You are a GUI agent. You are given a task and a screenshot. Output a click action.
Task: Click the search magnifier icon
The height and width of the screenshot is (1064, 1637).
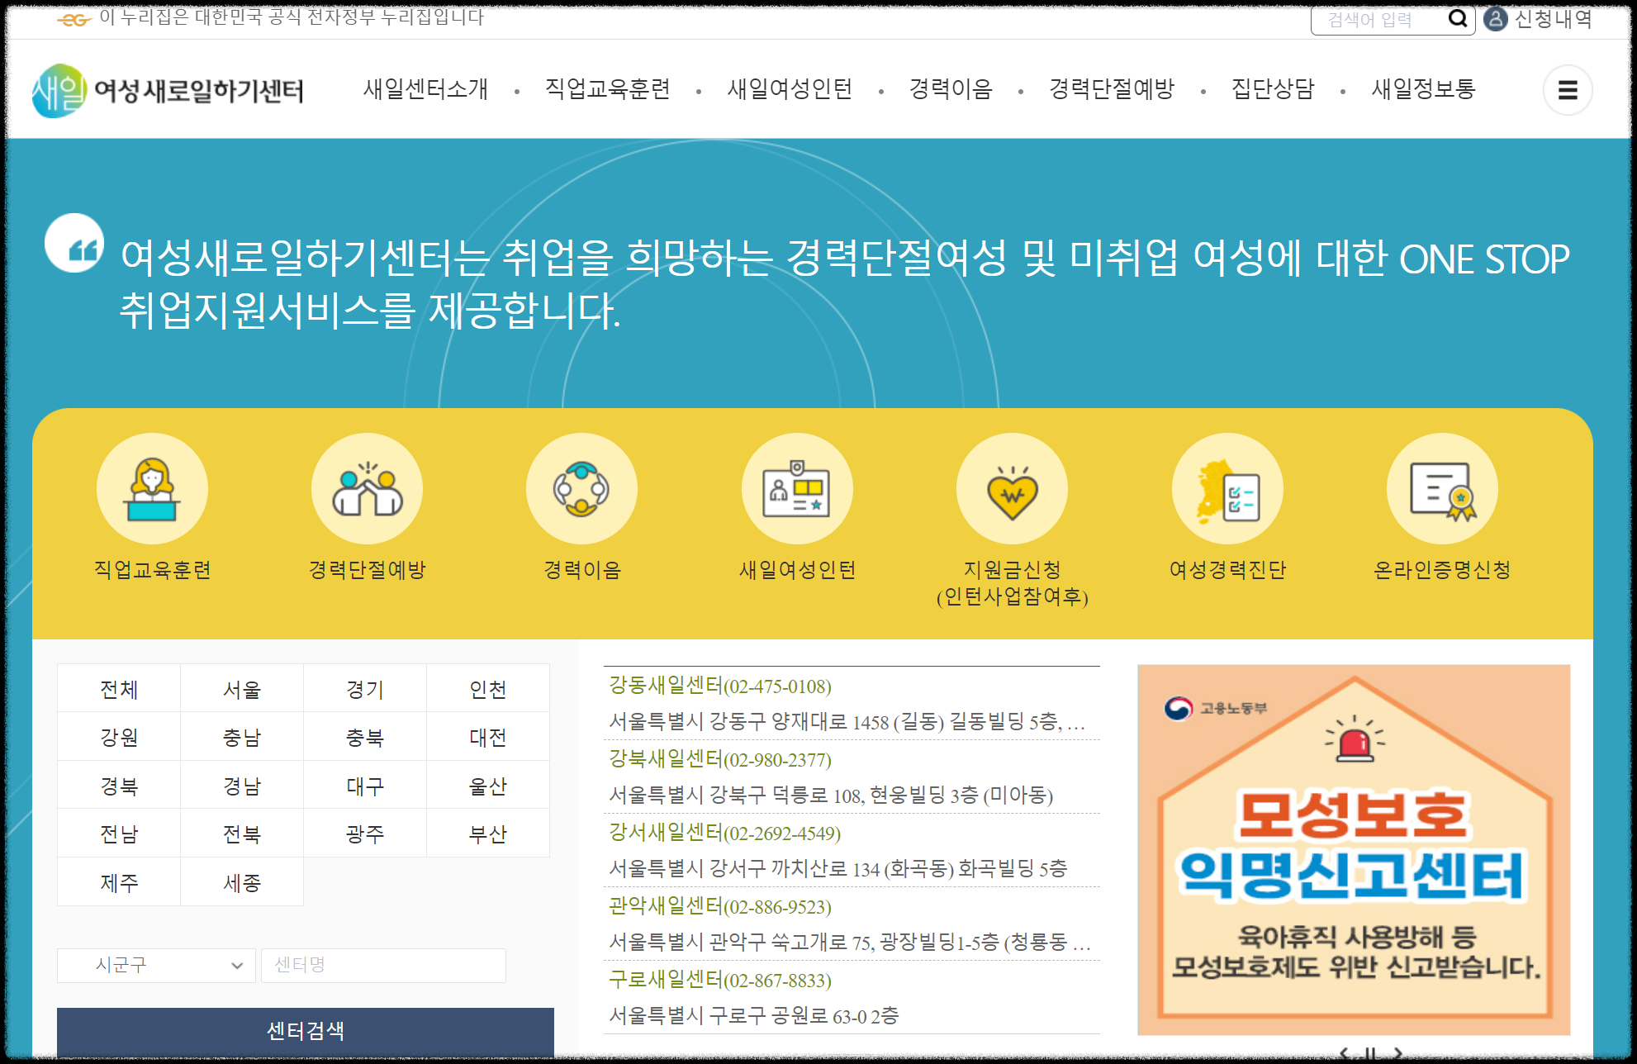point(1458,18)
